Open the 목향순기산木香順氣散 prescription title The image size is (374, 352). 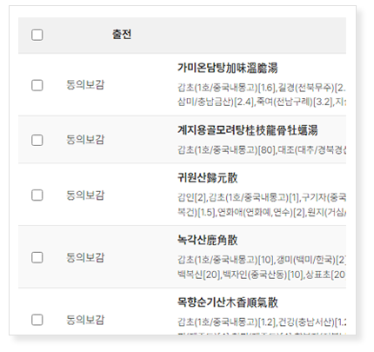click(x=228, y=302)
